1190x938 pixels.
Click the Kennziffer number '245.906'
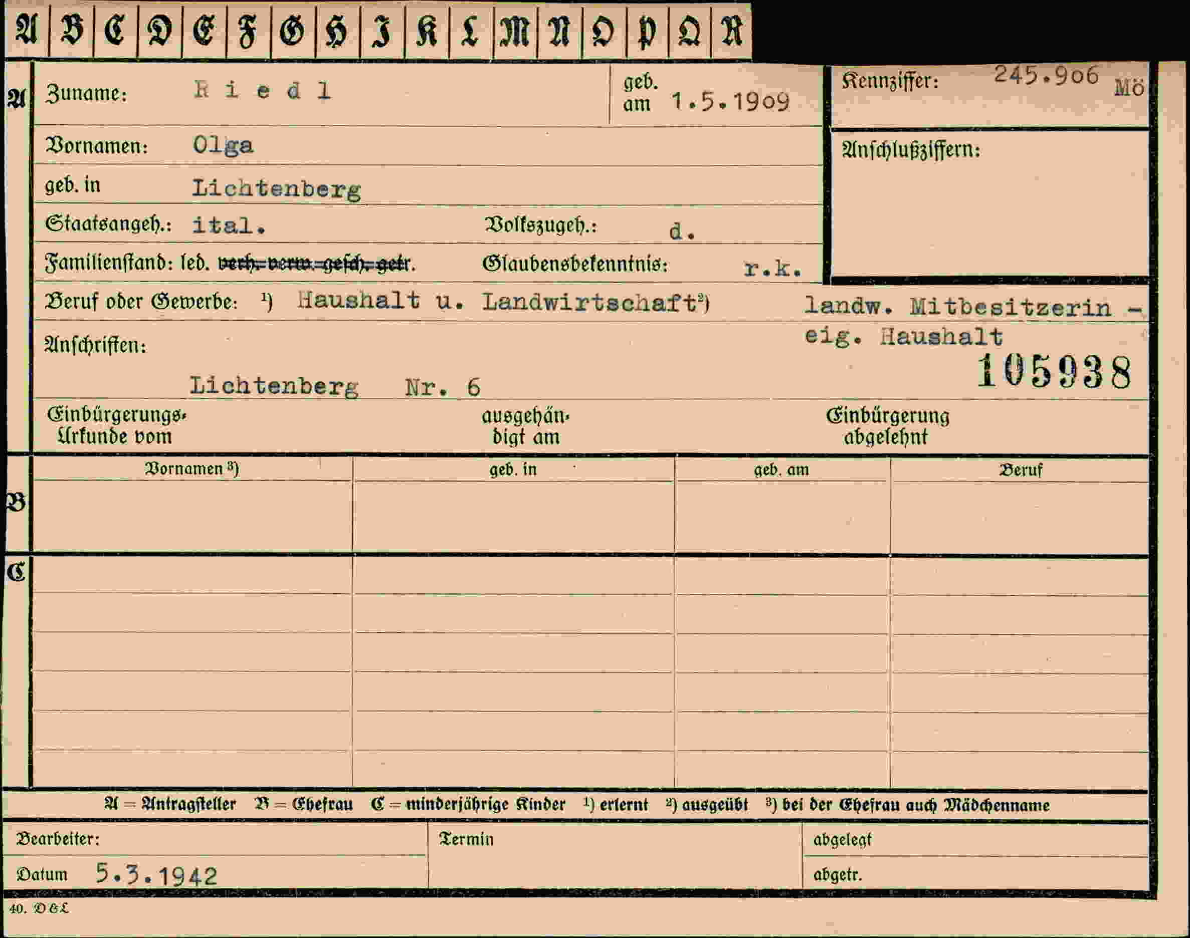coord(1046,75)
